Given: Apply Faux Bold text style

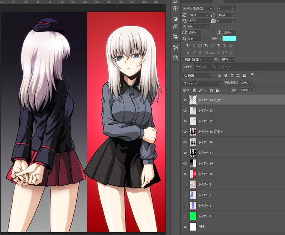Looking at the screenshot, I should tap(188, 45).
